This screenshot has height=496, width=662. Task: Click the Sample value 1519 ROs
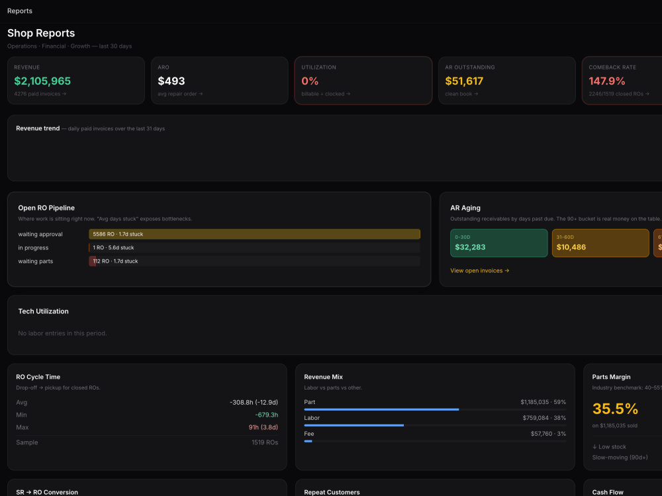(x=265, y=442)
